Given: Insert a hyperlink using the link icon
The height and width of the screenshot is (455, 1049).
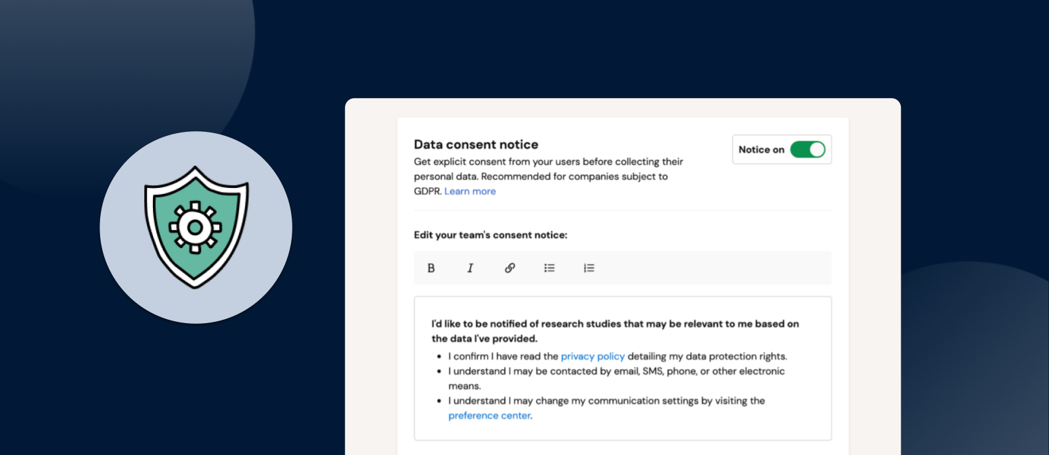Looking at the screenshot, I should click(510, 268).
